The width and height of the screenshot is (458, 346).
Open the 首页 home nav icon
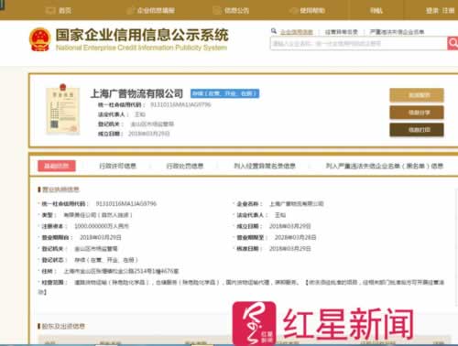50,11
